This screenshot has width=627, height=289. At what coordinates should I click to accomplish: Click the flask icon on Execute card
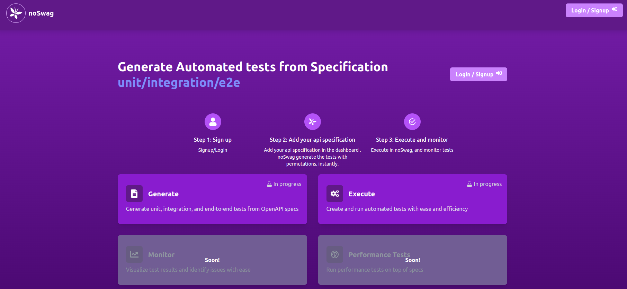[469, 184]
